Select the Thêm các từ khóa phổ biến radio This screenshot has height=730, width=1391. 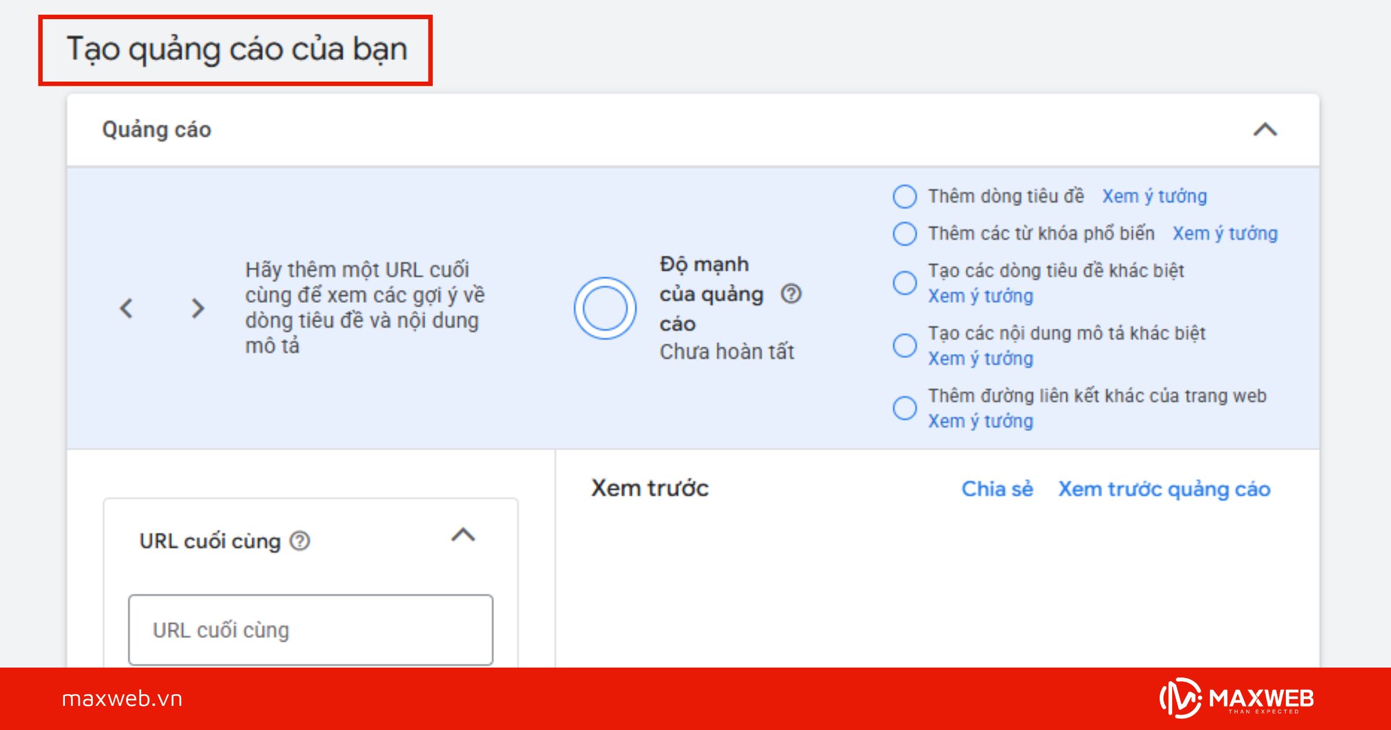click(904, 233)
